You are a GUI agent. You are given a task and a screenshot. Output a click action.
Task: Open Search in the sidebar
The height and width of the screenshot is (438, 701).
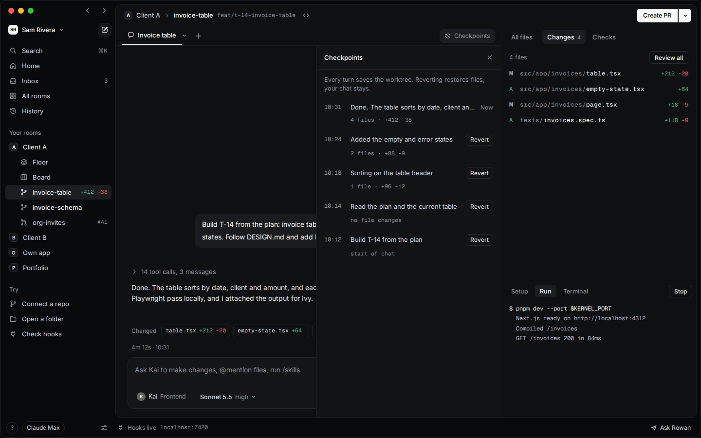[x=58, y=51]
